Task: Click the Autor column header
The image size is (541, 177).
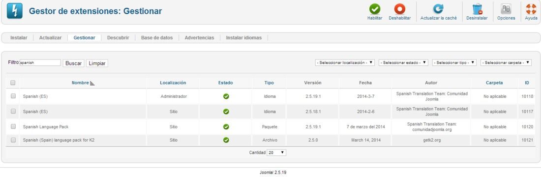Action: point(431,83)
